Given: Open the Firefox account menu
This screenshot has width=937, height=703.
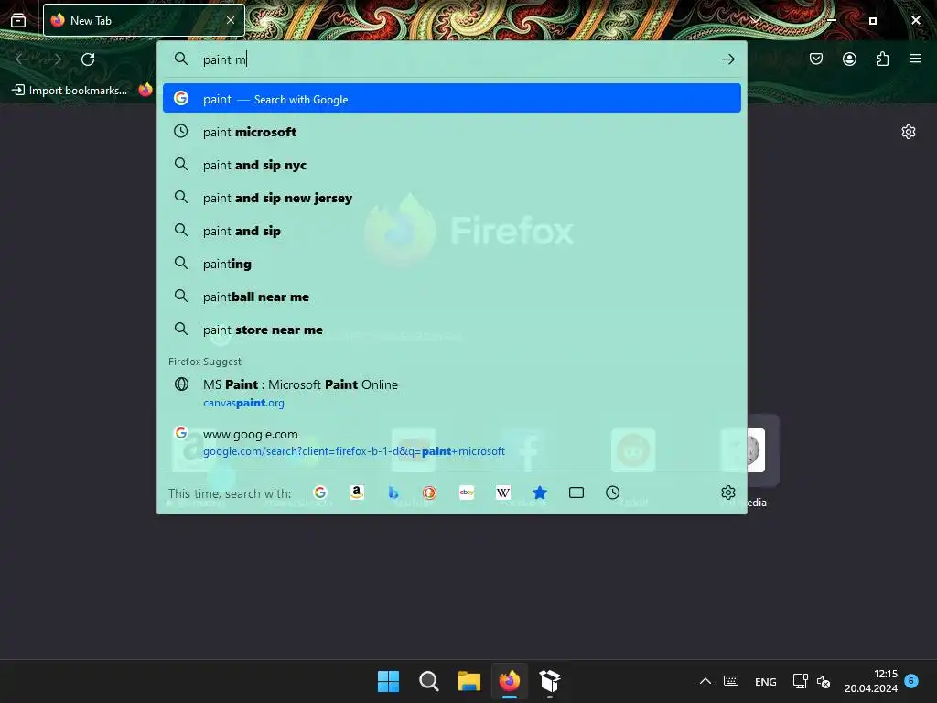Looking at the screenshot, I should (x=849, y=59).
